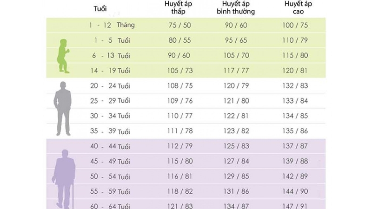This screenshot has height=209, width=372.
Task: Click the low value "111 / 78"
Action: [x=179, y=131]
